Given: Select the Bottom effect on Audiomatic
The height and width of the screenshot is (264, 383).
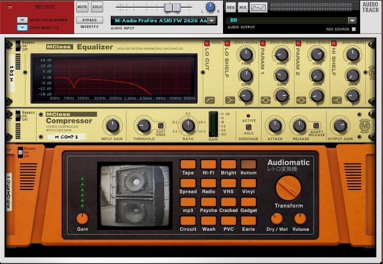Looking at the screenshot, I should [x=248, y=164].
